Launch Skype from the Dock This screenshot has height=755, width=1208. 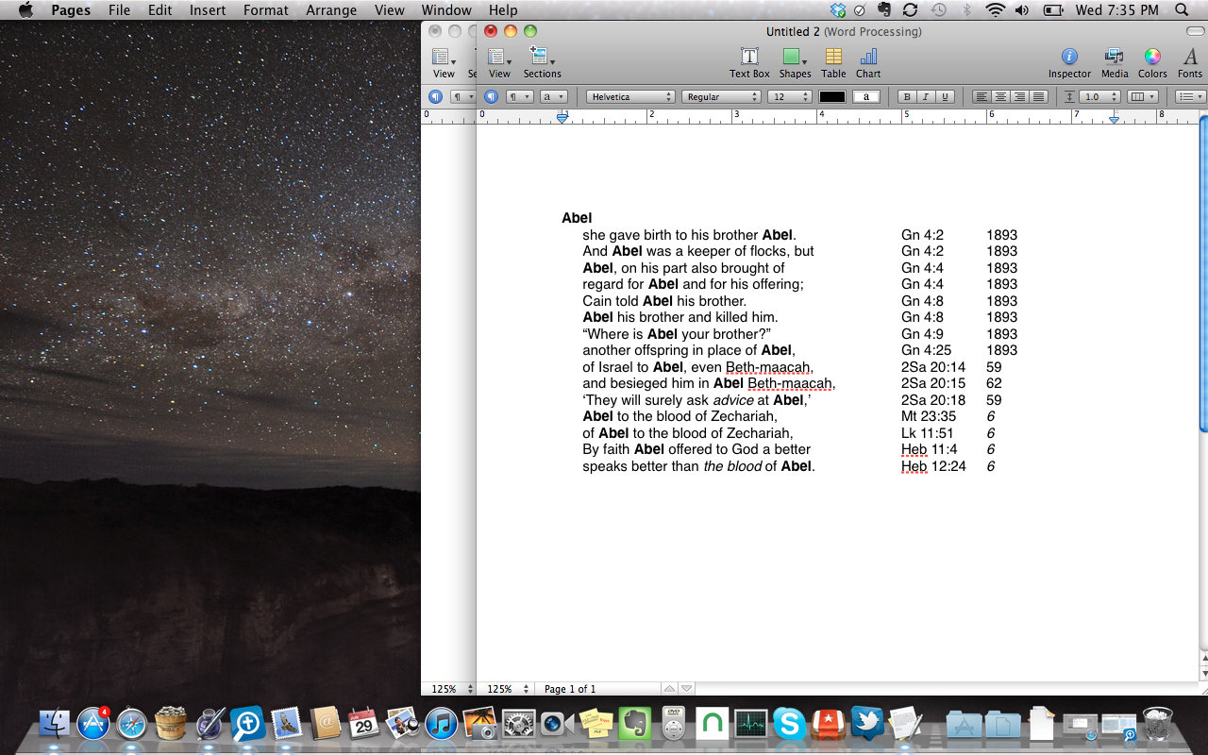tap(789, 724)
